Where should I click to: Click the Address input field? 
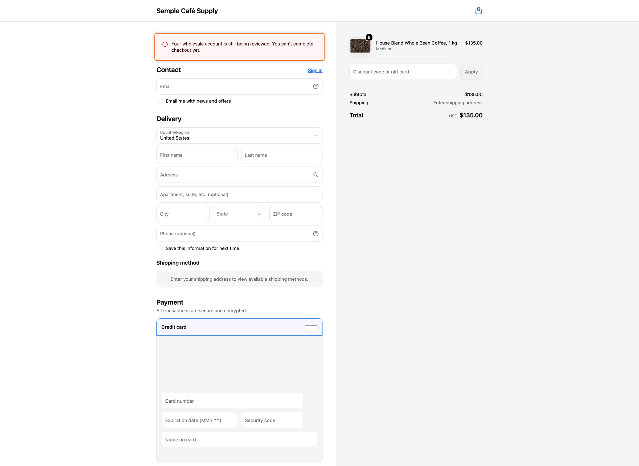coord(239,175)
